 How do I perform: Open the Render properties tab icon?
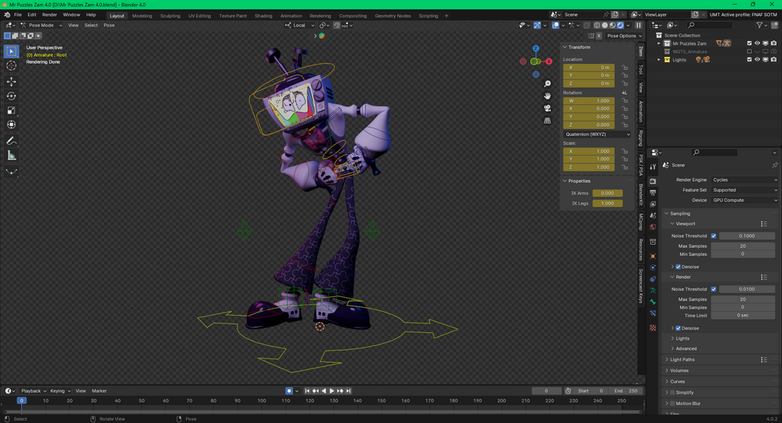(653, 181)
